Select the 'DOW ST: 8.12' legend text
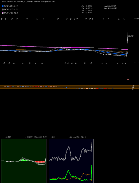The height and width of the screenshot is (183, 139). click(11, 6)
